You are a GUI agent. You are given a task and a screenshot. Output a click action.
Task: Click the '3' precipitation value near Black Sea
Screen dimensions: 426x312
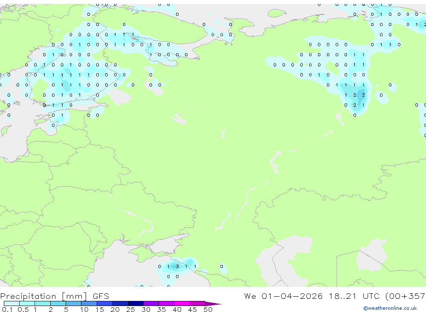tap(177, 266)
